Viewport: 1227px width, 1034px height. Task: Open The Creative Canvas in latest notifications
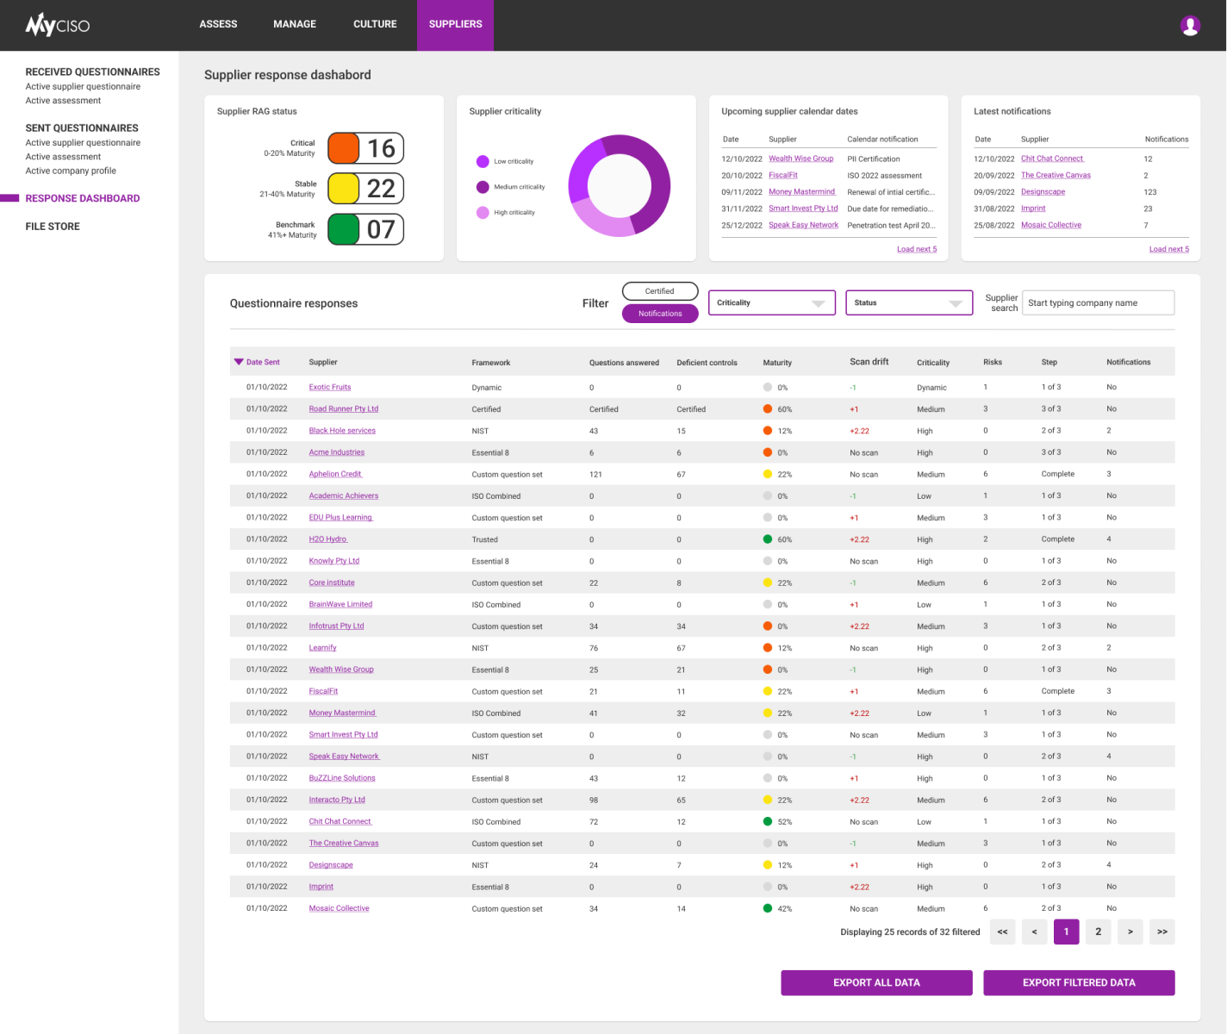pyautogui.click(x=1056, y=175)
